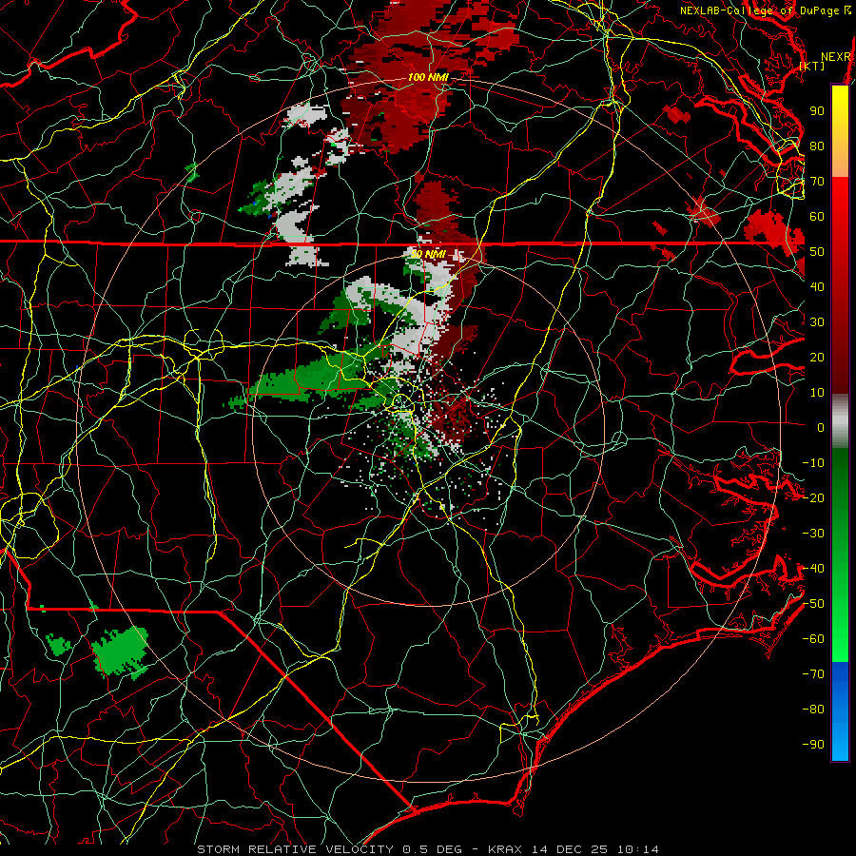The height and width of the screenshot is (856, 856).
Task: Click the '100 NMI' range ring label
Action: tap(428, 77)
